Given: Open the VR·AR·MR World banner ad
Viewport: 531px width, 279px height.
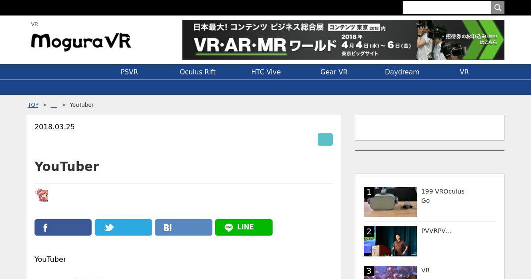Looking at the screenshot, I should tap(343, 40).
